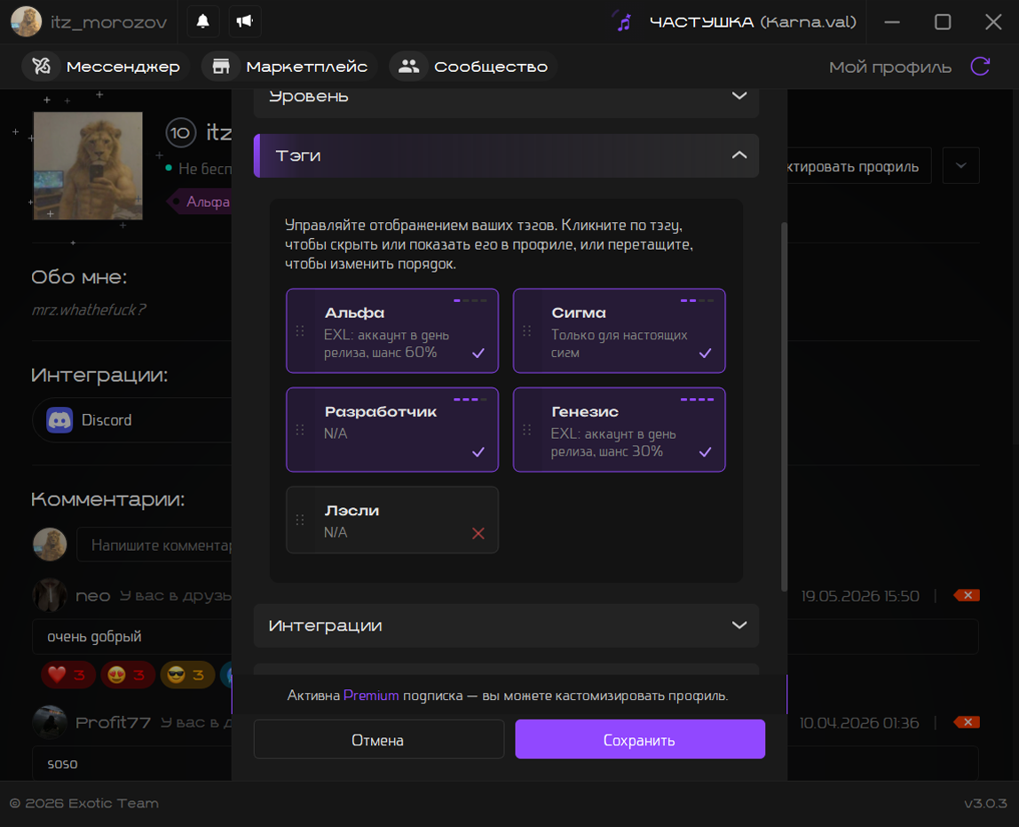Click the edit profile button behind the dialog
1019x827 pixels.
pyautogui.click(x=859, y=166)
